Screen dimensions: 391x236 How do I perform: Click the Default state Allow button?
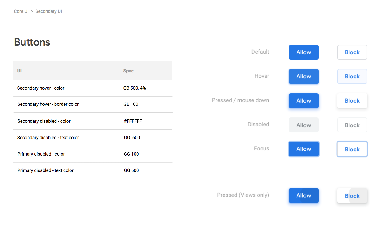pos(304,52)
